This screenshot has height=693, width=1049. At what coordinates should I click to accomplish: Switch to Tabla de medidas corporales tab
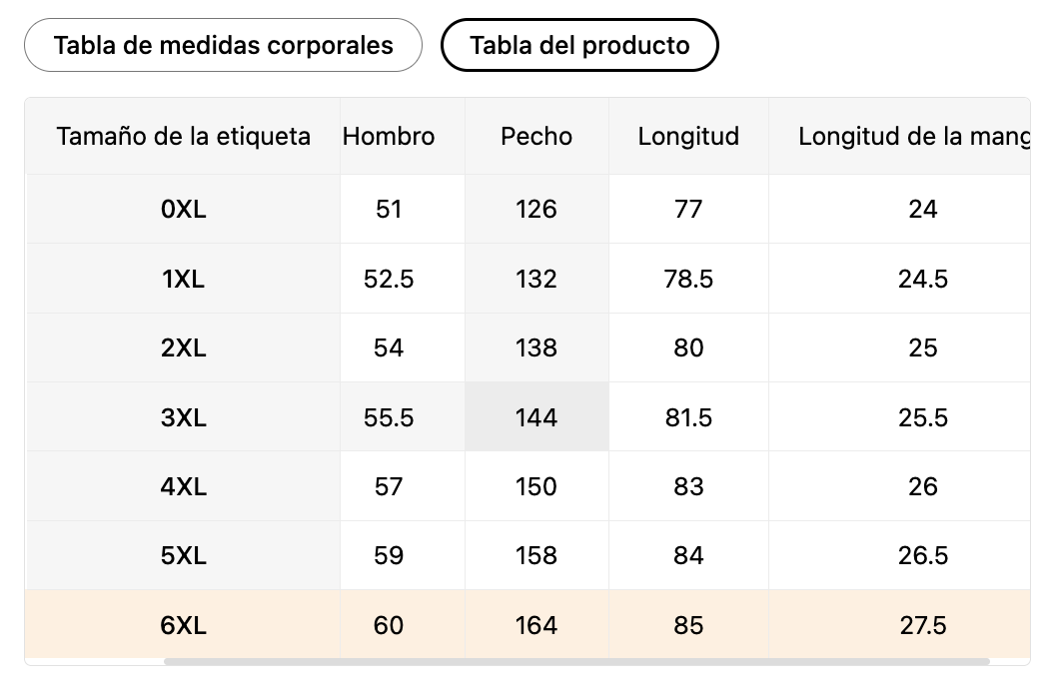pyautogui.click(x=223, y=45)
